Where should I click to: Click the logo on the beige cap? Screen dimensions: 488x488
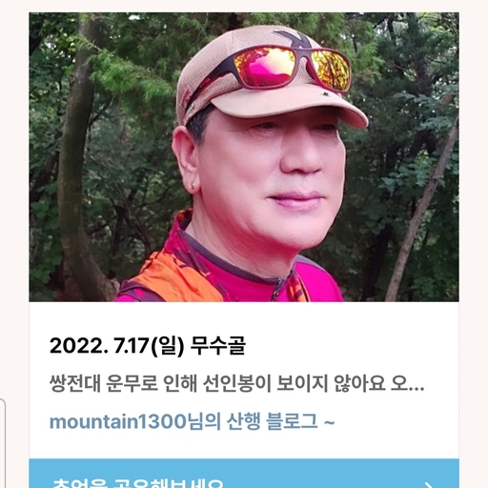(x=293, y=39)
